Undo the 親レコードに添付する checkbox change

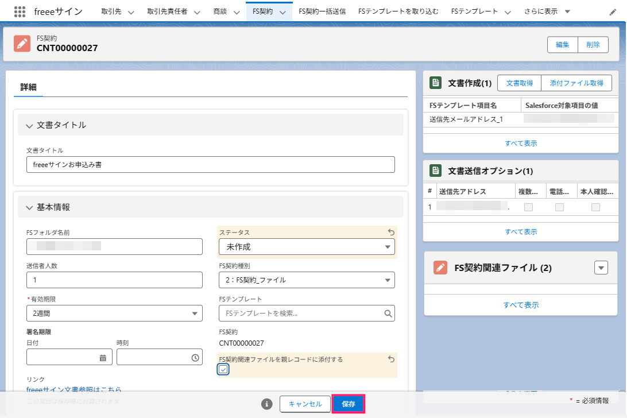click(391, 359)
